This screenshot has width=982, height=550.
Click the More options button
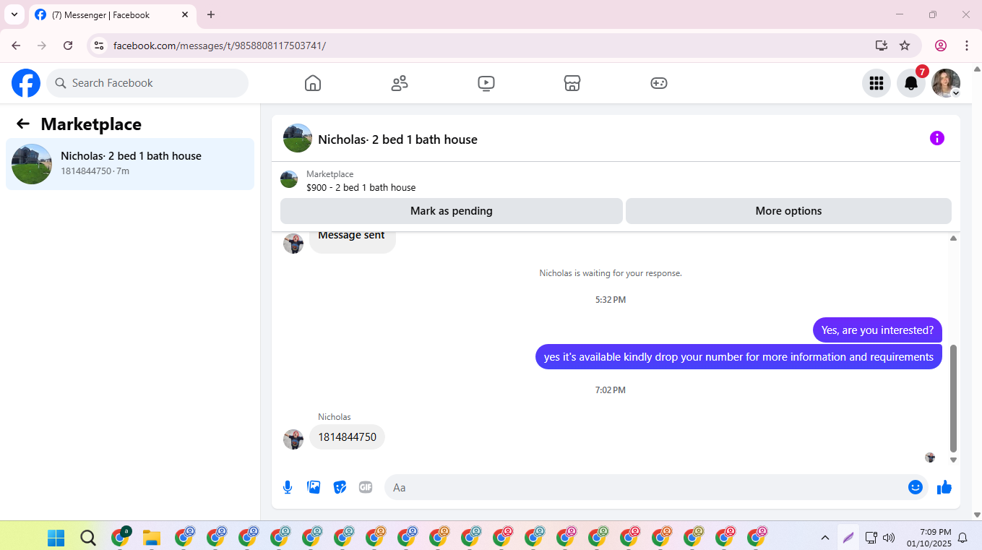(788, 211)
